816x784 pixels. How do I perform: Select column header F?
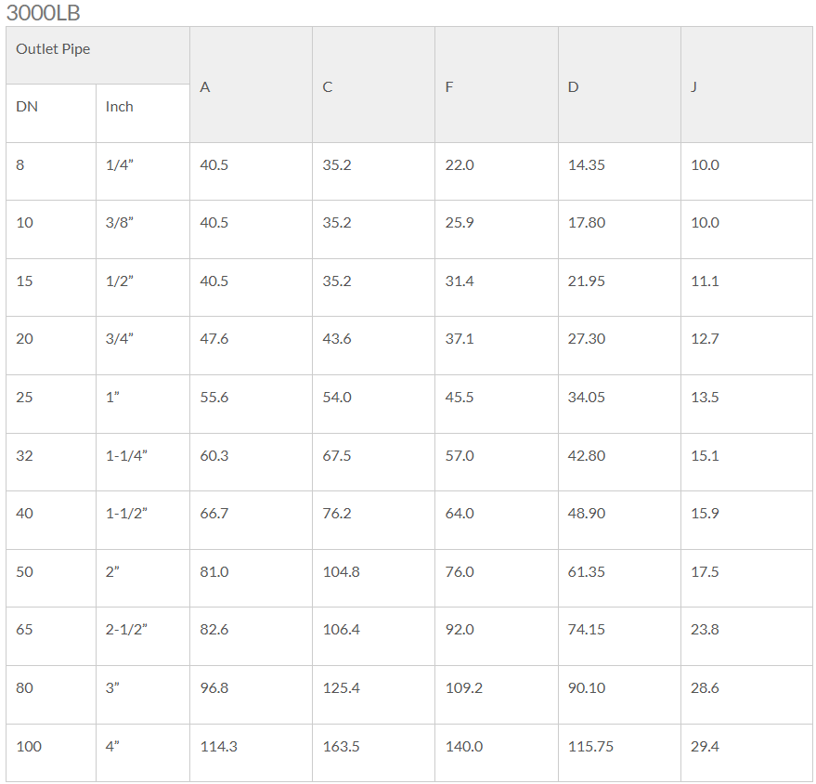coord(497,85)
